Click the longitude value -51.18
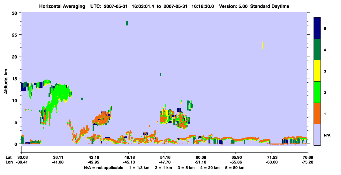The height and width of the screenshot is (175, 341). pos(200,162)
